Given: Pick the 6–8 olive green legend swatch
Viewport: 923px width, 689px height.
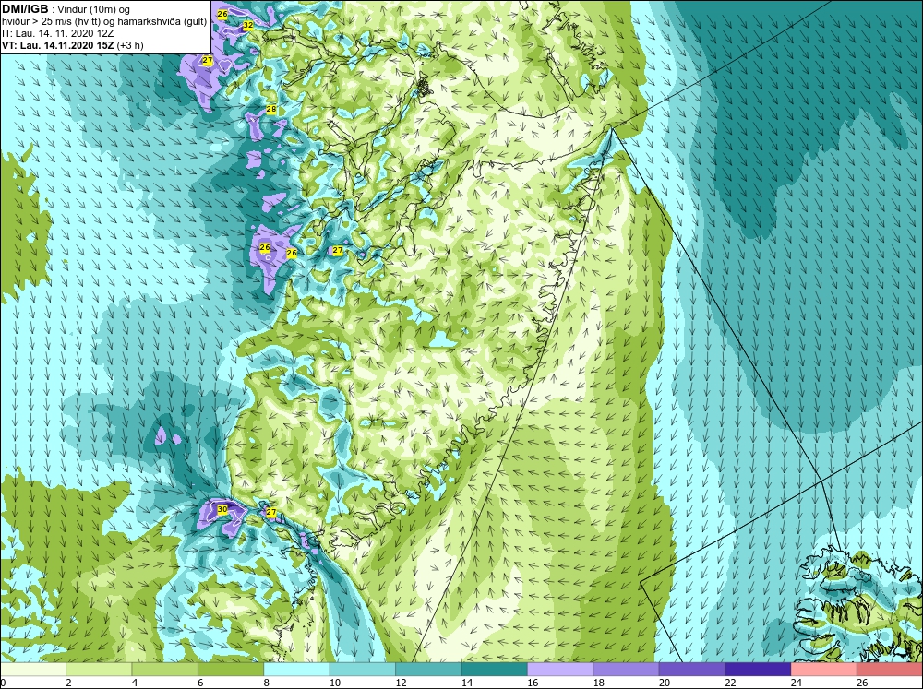Looking at the screenshot, I should (231, 669).
